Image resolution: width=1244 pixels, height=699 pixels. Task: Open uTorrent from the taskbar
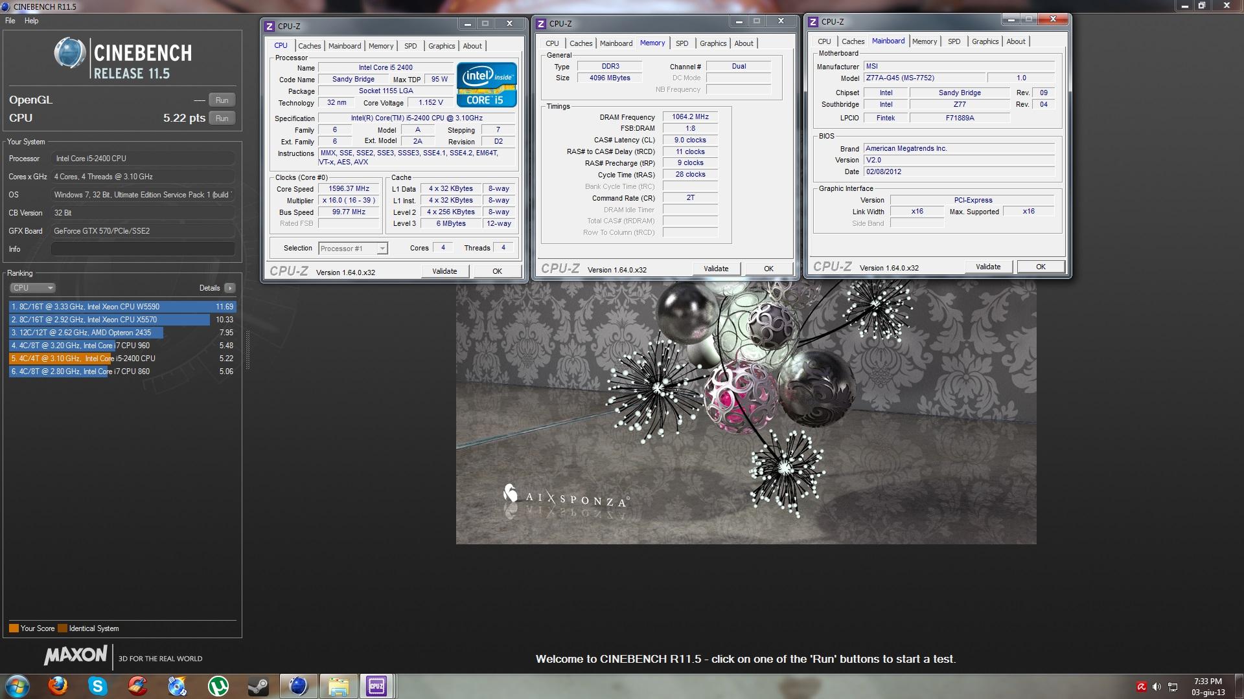pyautogui.click(x=218, y=686)
